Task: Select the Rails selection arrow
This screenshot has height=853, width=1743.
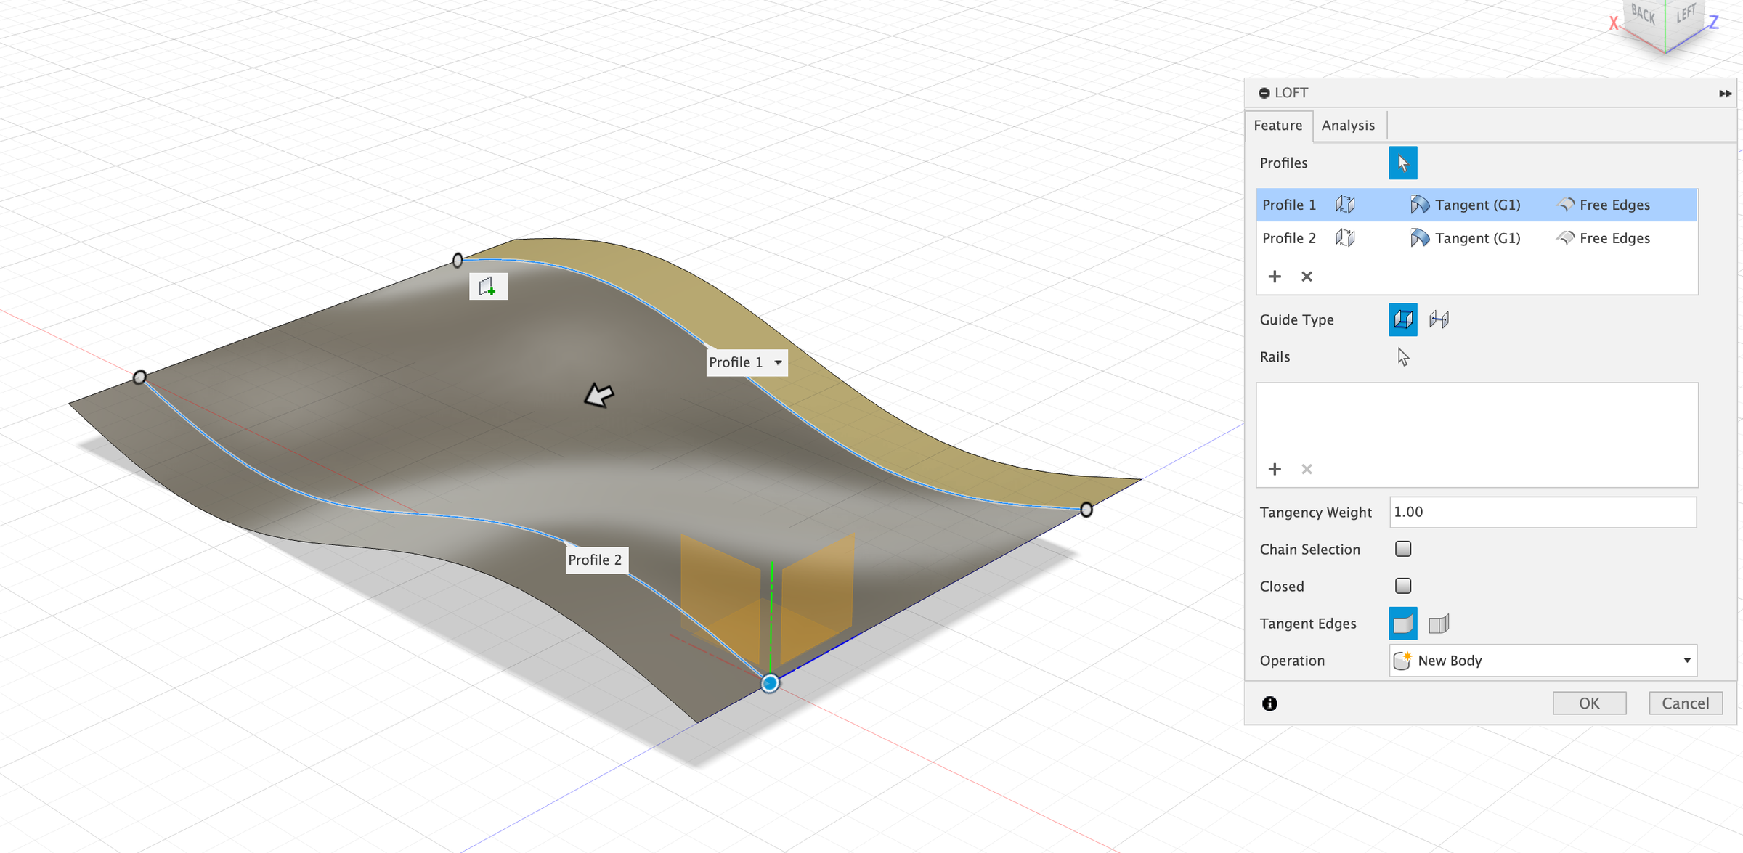Action: point(1402,356)
